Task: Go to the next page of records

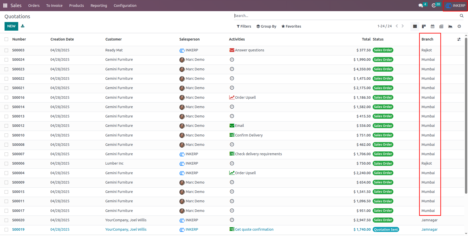Action: coord(403,26)
